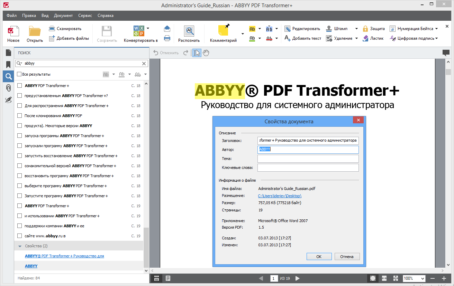
Task: Tick the checkbox for 'предустановленным ABBYY PDF Transformer+?'
Action: [20, 96]
